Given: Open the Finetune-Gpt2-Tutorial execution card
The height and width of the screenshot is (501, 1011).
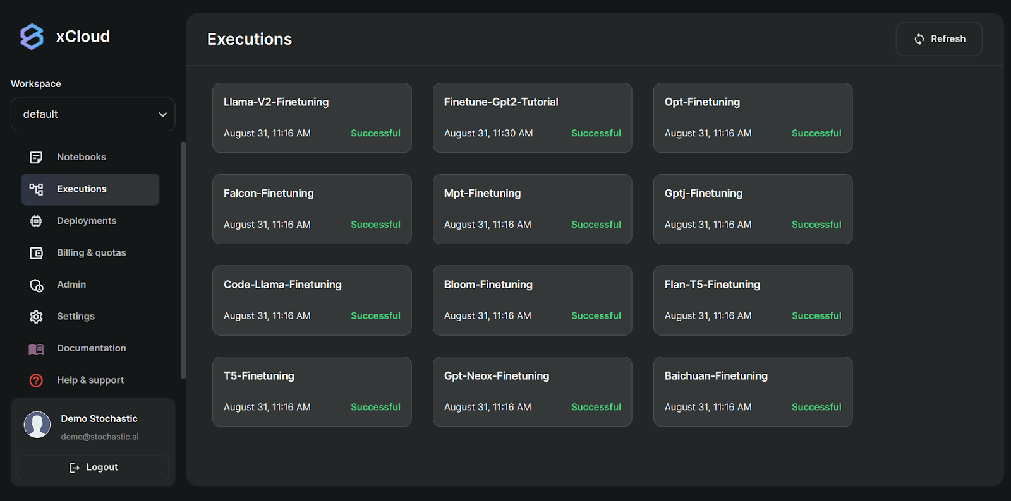Looking at the screenshot, I should coord(532,118).
